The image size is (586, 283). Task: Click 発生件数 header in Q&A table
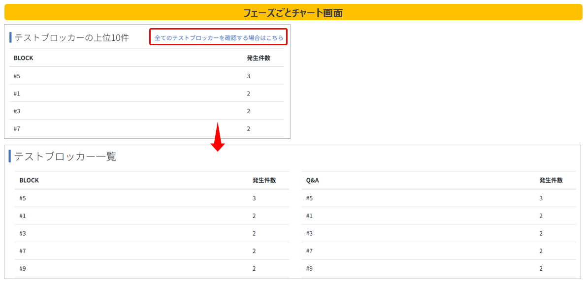[x=551, y=180]
